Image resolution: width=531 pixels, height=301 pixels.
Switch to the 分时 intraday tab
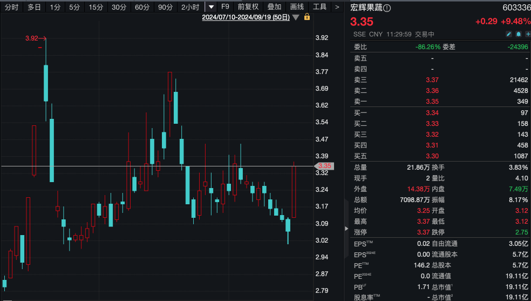point(11,7)
